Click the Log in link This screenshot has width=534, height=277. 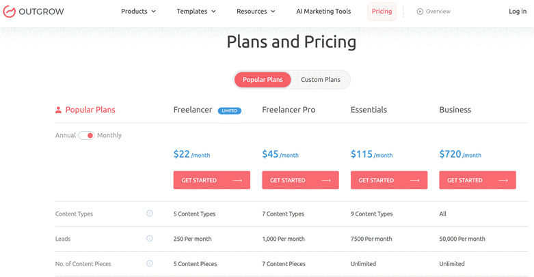(518, 12)
